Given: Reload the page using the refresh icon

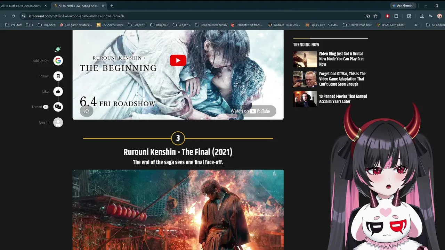Looking at the screenshot, I should click(x=13, y=16).
